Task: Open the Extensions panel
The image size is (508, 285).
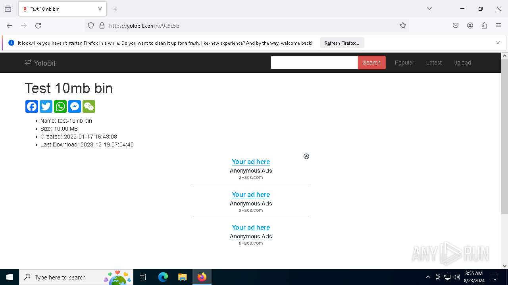Action: (484, 26)
